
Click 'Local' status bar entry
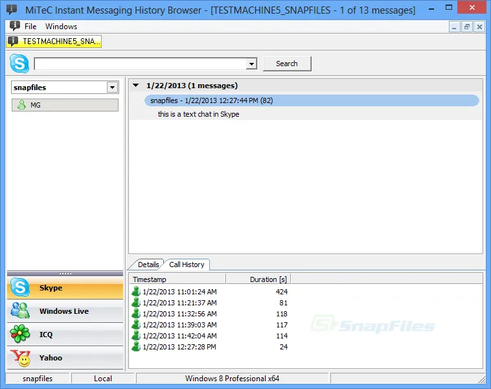click(103, 379)
